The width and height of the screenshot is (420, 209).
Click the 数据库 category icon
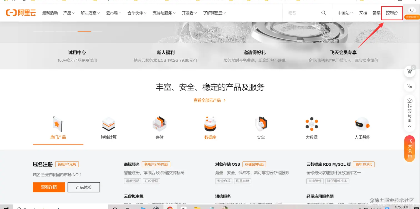(x=210, y=124)
